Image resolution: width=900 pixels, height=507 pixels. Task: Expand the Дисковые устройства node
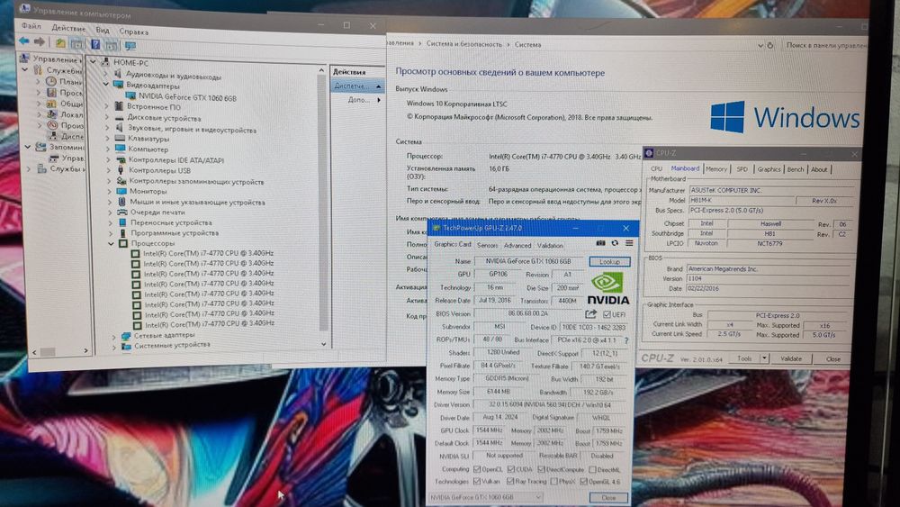tap(107, 117)
